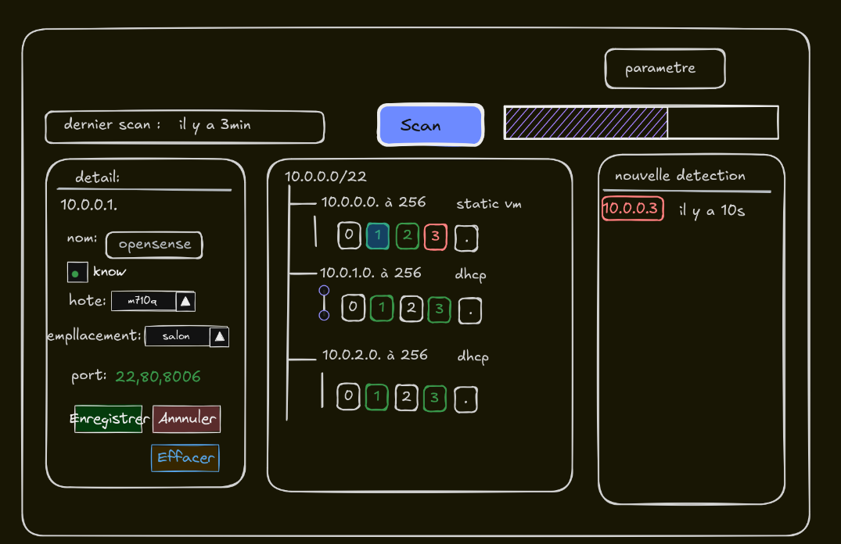Select host box 2 in 10.0.2.0 subnet

pos(406,398)
